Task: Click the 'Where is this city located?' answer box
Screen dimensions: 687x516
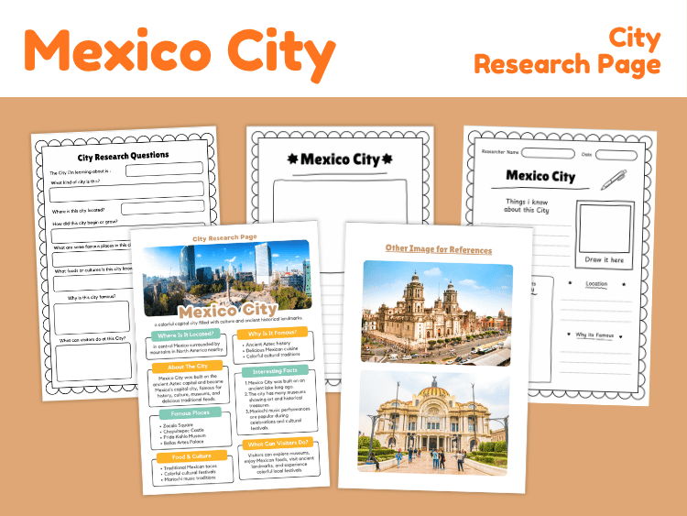Action: 163,208
